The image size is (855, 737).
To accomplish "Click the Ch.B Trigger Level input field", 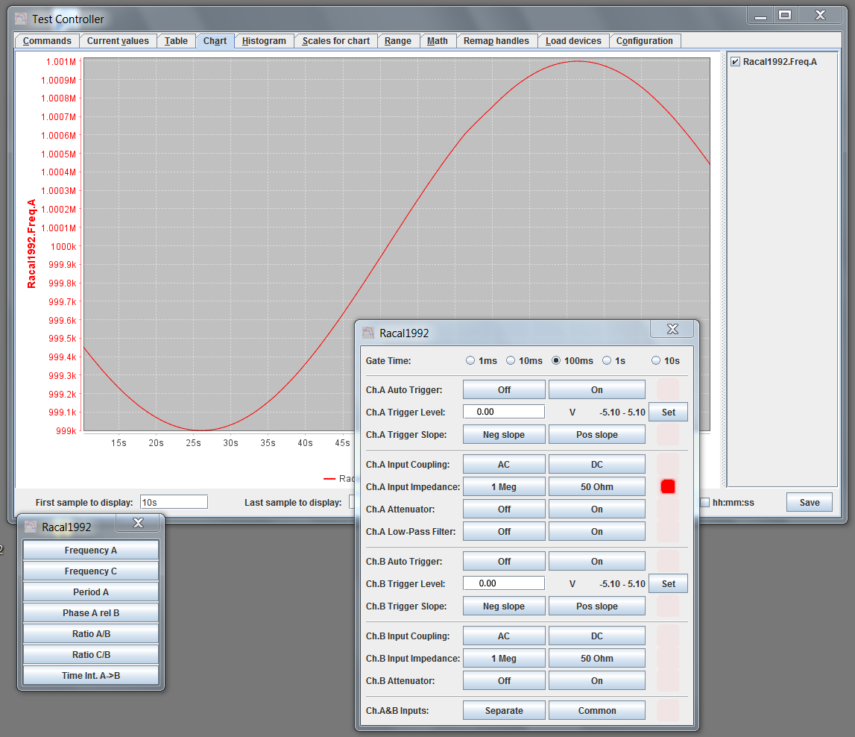I will click(504, 583).
